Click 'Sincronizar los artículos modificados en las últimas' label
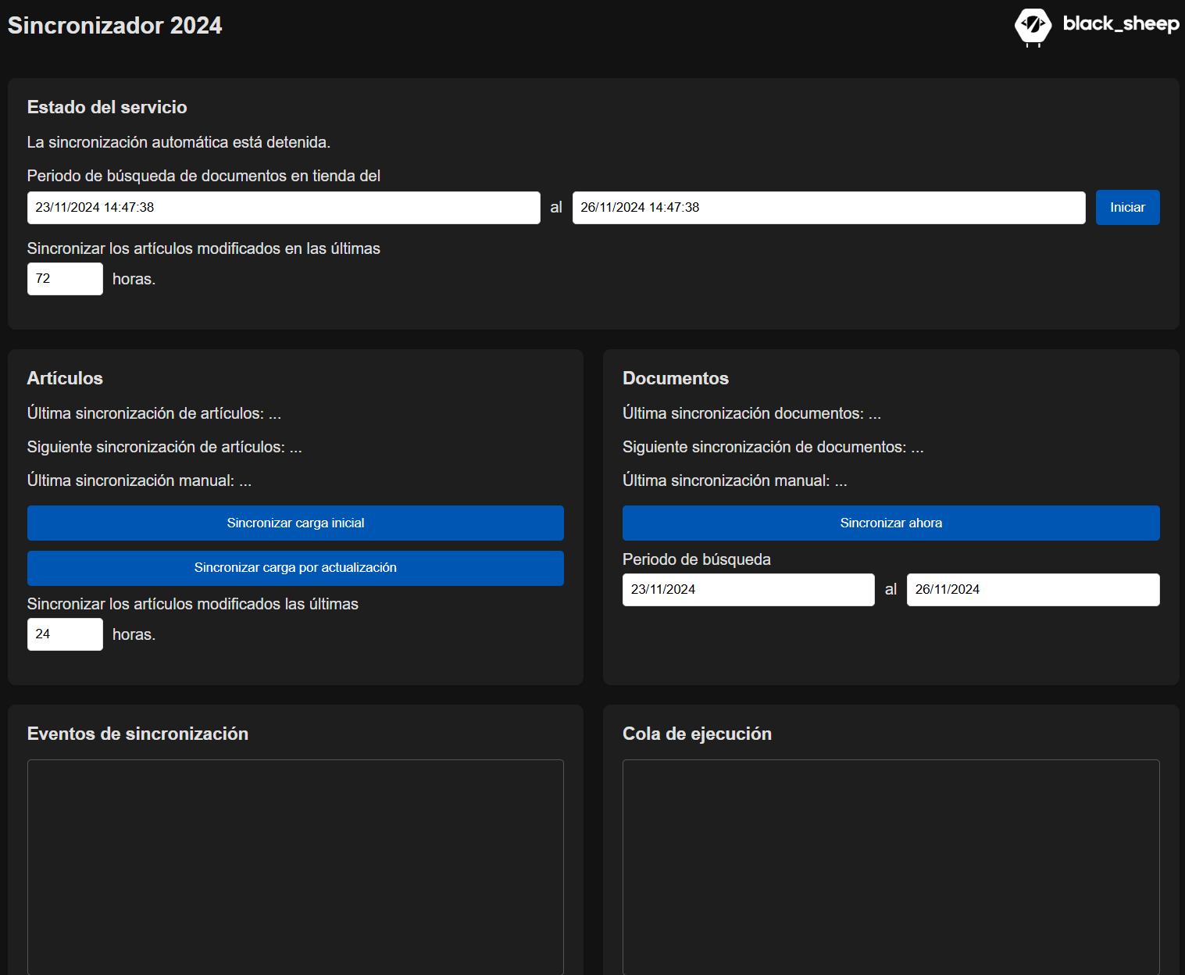 click(204, 248)
